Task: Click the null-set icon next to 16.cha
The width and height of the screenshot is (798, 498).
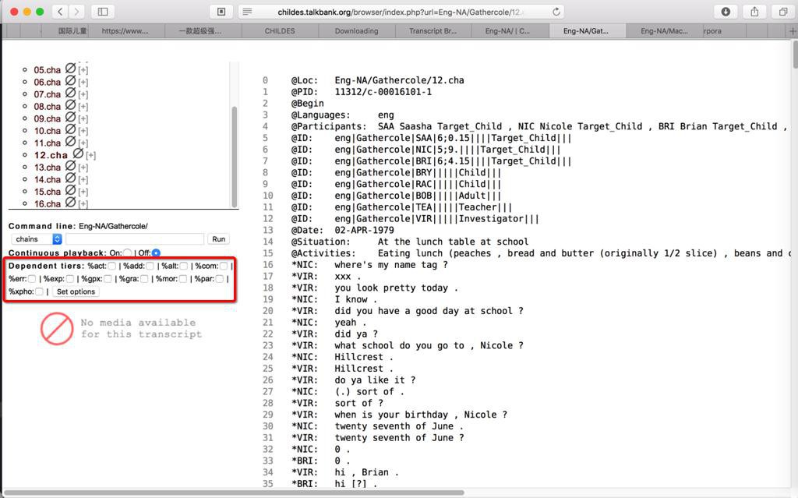Action: 70,203
